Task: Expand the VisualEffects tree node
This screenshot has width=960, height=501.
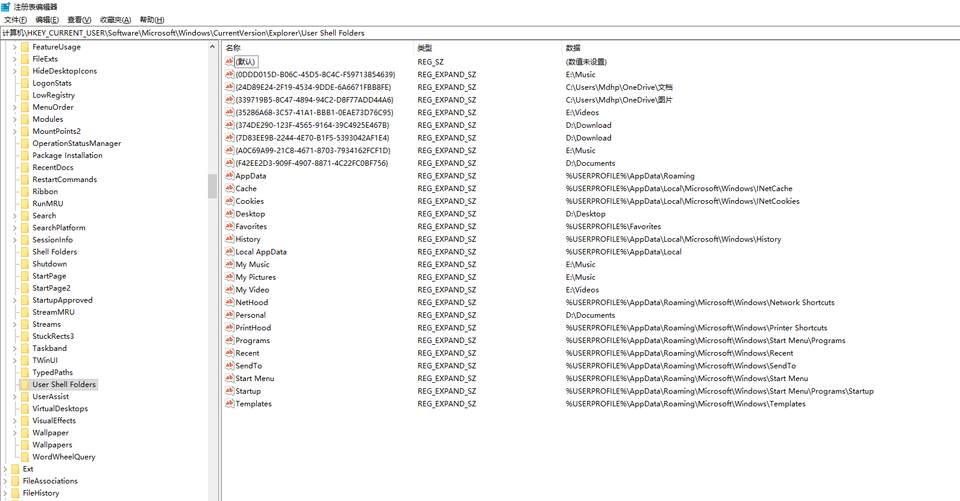Action: (x=14, y=420)
